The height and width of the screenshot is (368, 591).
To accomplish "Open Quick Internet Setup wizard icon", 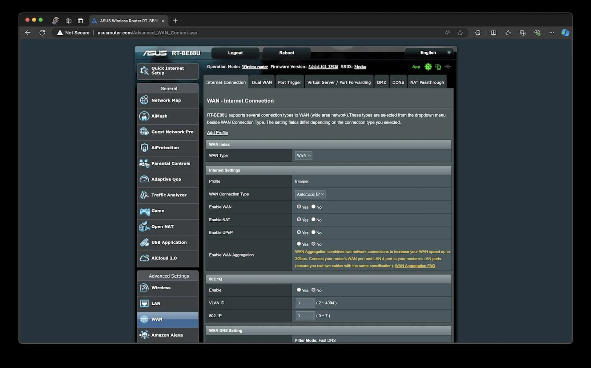I will pos(144,71).
